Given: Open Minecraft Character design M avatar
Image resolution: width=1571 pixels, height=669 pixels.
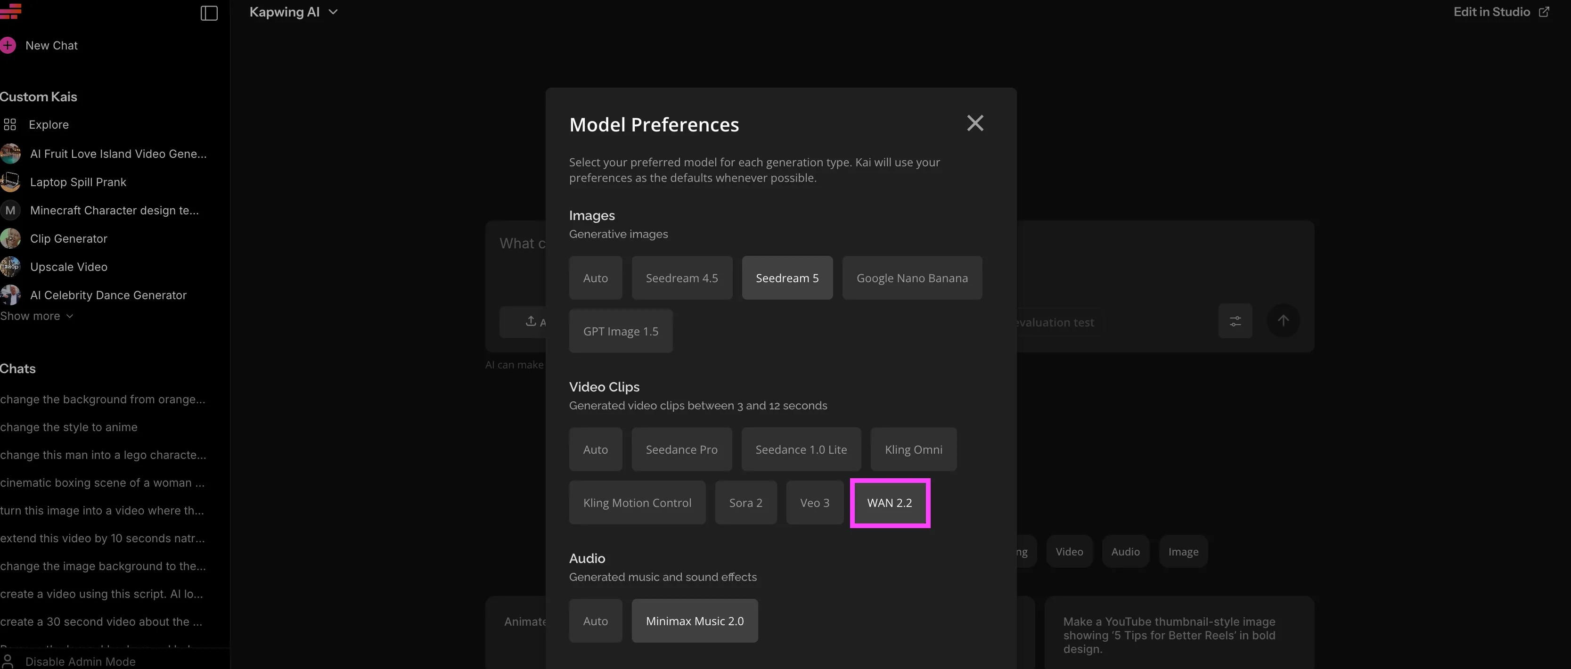Looking at the screenshot, I should (x=10, y=211).
